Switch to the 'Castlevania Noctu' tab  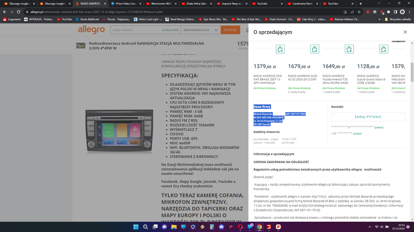[x=303, y=4]
